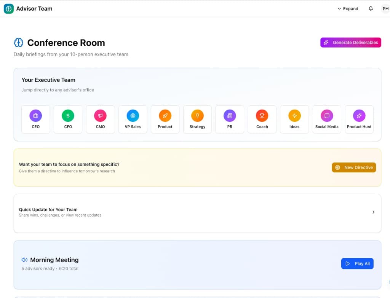
Task: Open the CFO advisor with dollar icon
Action: pos(68,120)
